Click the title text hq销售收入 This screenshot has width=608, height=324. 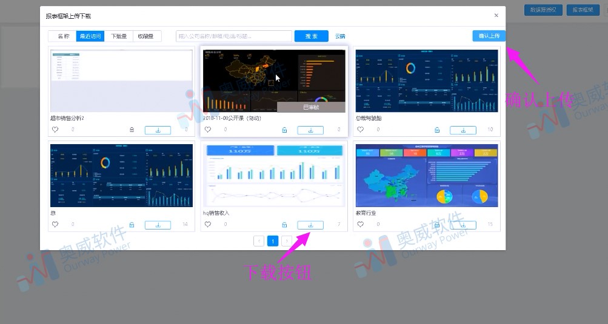click(x=216, y=213)
